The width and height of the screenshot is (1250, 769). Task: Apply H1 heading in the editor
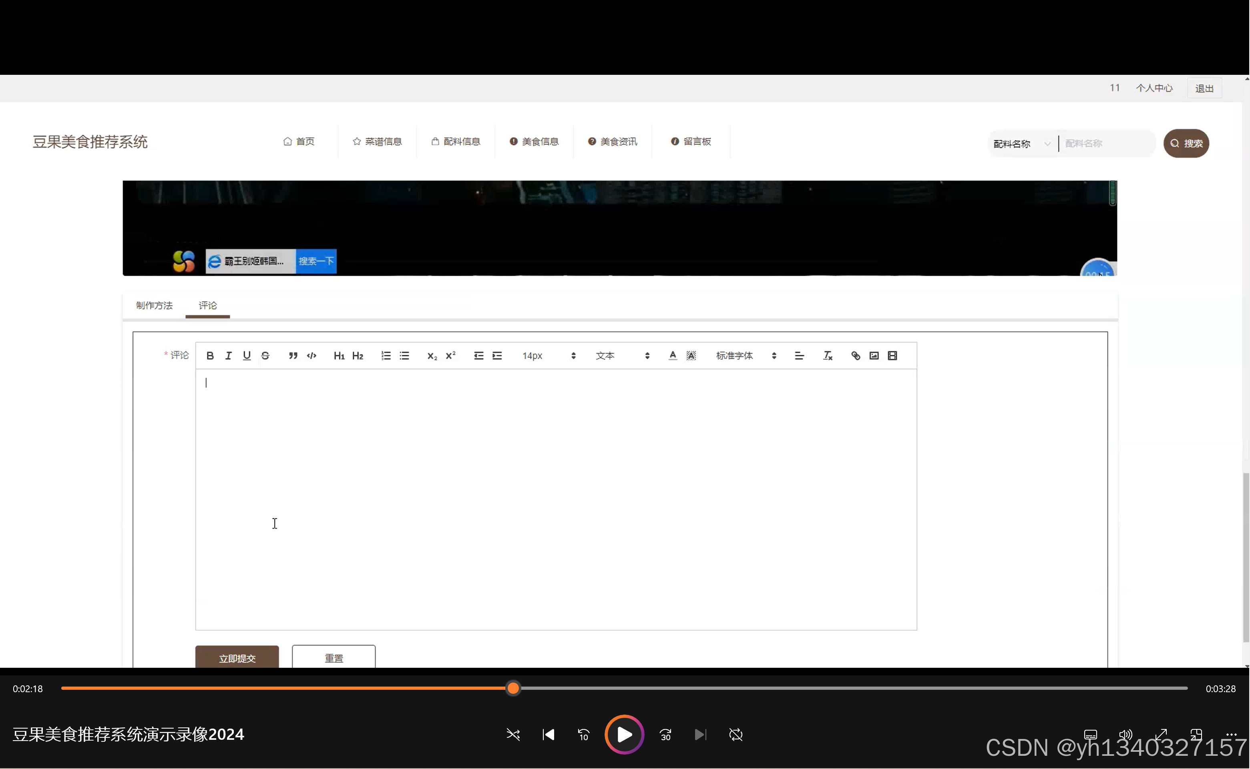tap(339, 356)
